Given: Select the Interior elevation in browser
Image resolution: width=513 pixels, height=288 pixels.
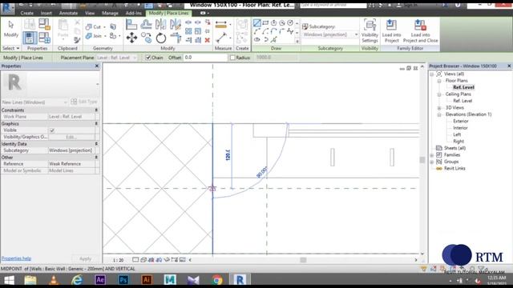Looking at the screenshot, I should tap(460, 128).
